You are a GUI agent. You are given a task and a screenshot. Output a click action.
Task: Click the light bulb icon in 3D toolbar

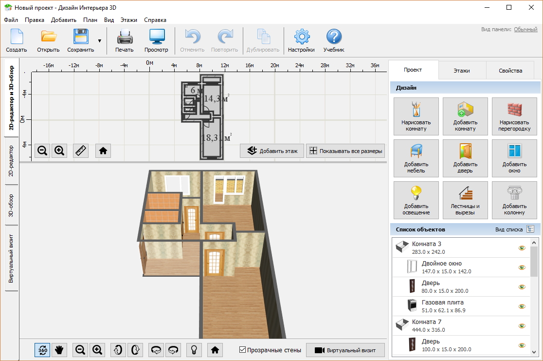[194, 350]
